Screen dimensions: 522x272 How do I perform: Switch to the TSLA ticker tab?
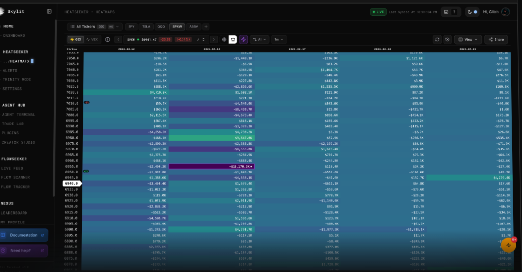pyautogui.click(x=146, y=27)
